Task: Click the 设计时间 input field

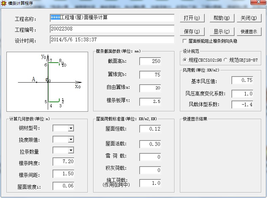Action: 112,40
